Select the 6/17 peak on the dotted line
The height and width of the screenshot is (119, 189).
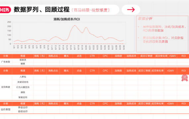pyautogui.click(x=75, y=25)
